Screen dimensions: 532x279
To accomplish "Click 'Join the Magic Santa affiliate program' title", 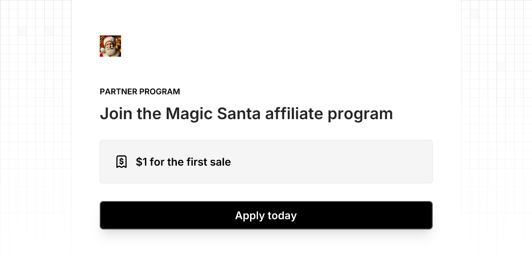I will coord(246,113).
